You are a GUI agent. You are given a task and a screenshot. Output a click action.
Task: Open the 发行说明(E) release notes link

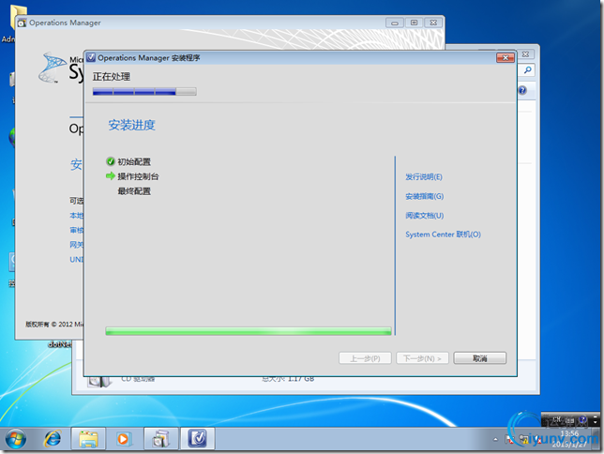coord(424,177)
